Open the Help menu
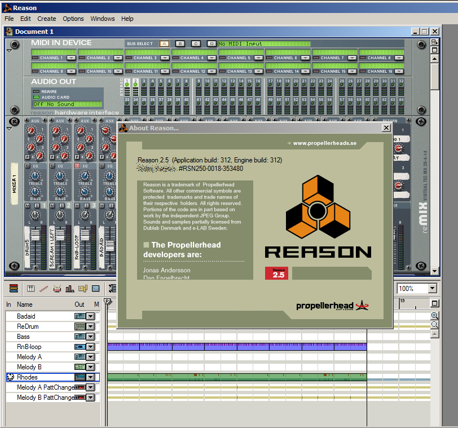The width and height of the screenshot is (458, 428). point(127,19)
